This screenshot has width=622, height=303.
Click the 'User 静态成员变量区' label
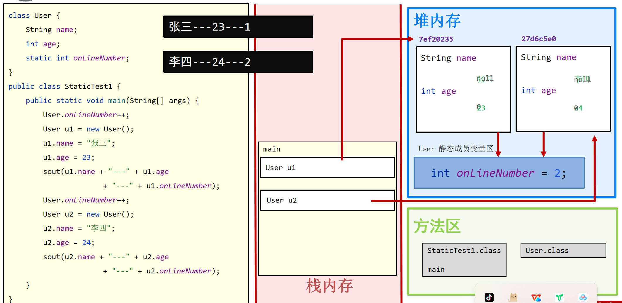(x=456, y=149)
